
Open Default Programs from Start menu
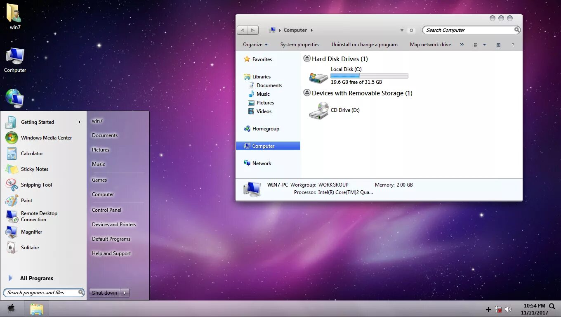[111, 239]
